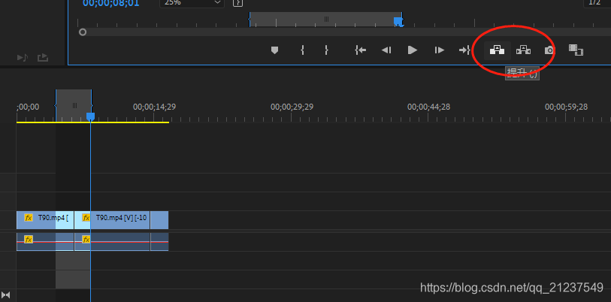Click the 00;00;14;29 mark on the timeline ruler
Viewport: 611px width, 302px height.
[x=154, y=107]
